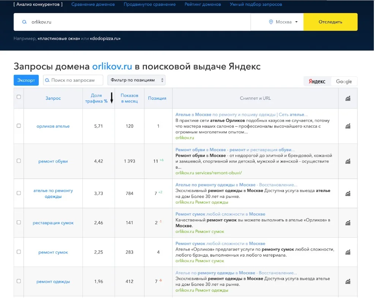Click the example link «пластиковые окна»
The image size is (375, 298).
coord(59,38)
